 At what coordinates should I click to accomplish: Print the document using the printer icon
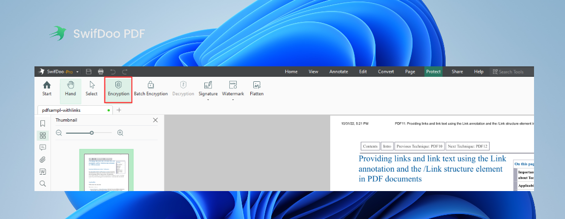pos(101,71)
